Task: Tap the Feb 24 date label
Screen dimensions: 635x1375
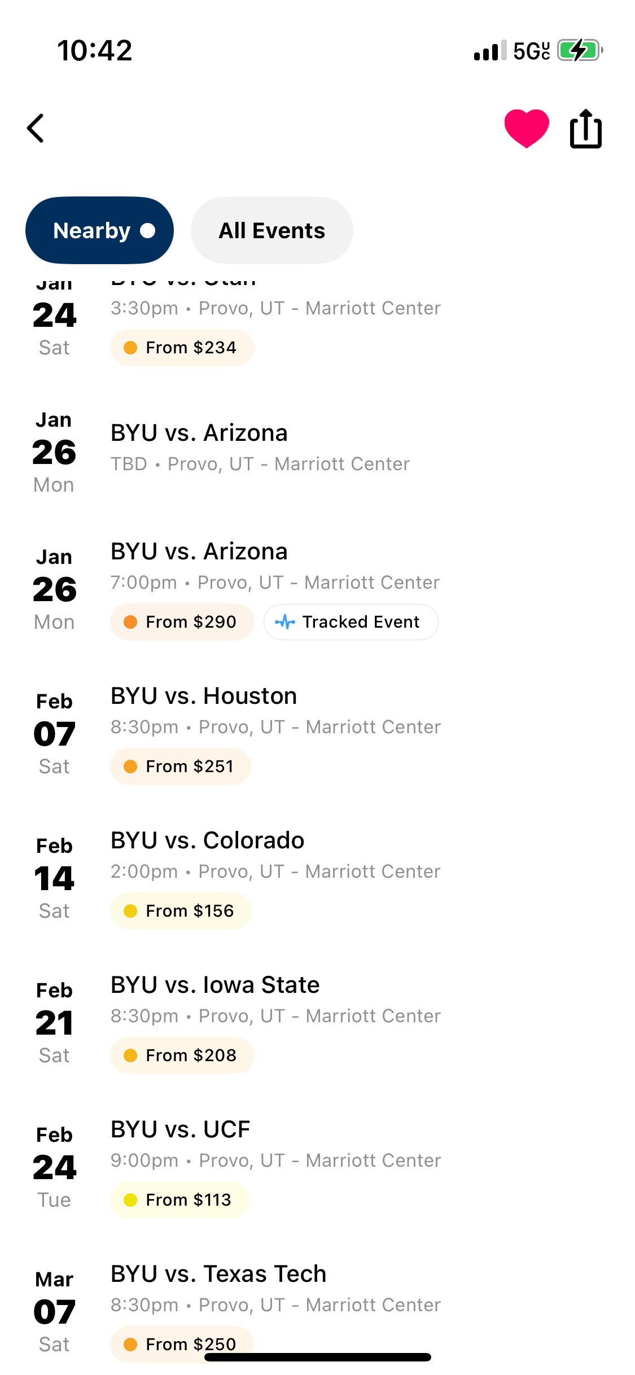Action: [x=54, y=1167]
